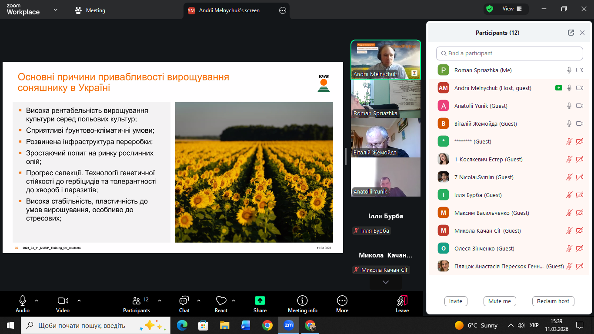Toggle the Audio microphone mute

[x=23, y=301]
